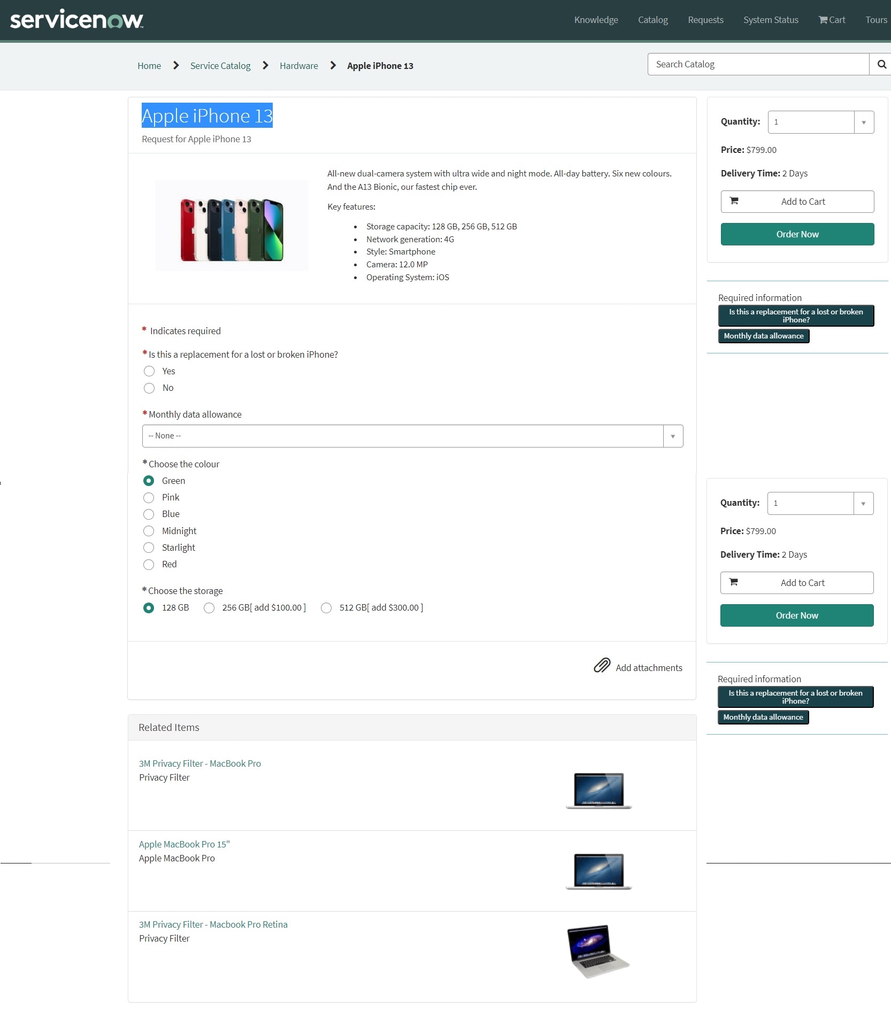891x1010 pixels.
Task: Click the Add attachments paperclip icon
Action: coord(602,666)
